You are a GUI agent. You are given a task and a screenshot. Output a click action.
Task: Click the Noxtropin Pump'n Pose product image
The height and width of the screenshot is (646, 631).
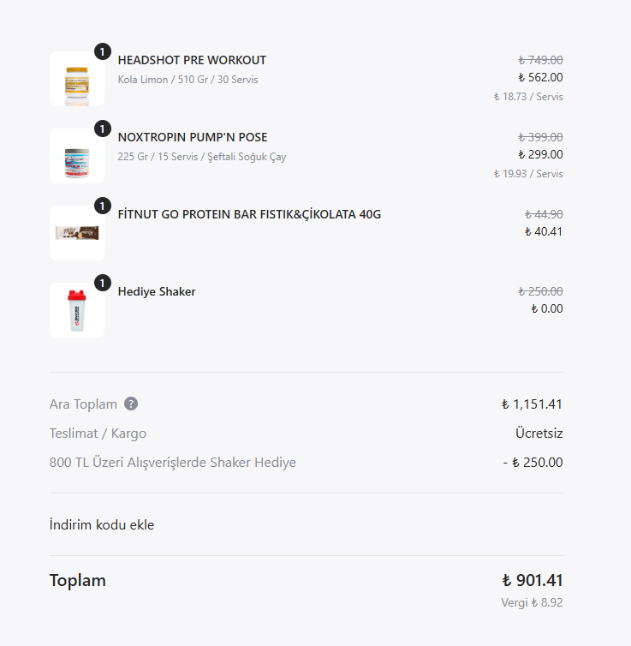[x=77, y=156]
